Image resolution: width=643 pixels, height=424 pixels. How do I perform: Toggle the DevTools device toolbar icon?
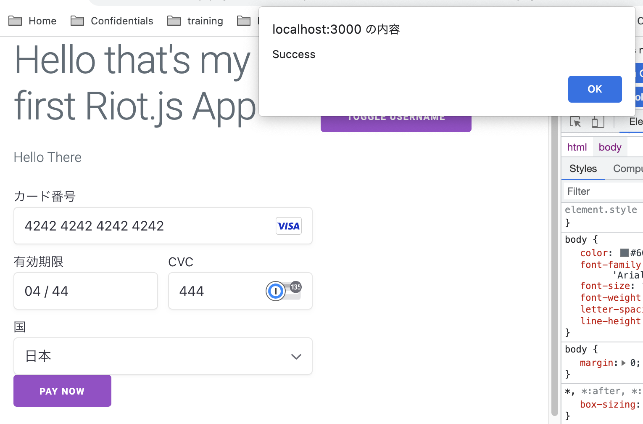tap(598, 122)
